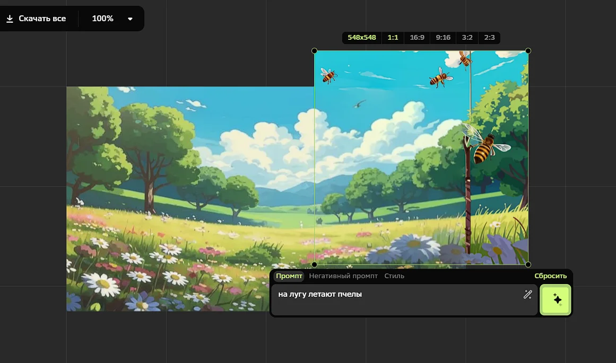The height and width of the screenshot is (363, 616).
Task: Choose the 9:16 aspect ratio option
Action: [x=443, y=38]
